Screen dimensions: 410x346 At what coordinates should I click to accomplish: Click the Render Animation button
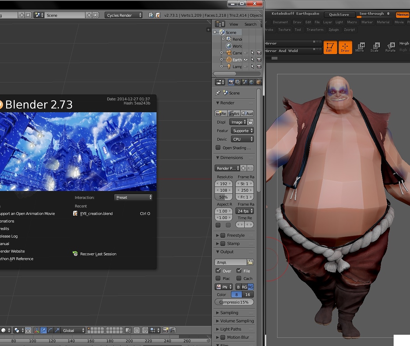(234, 113)
